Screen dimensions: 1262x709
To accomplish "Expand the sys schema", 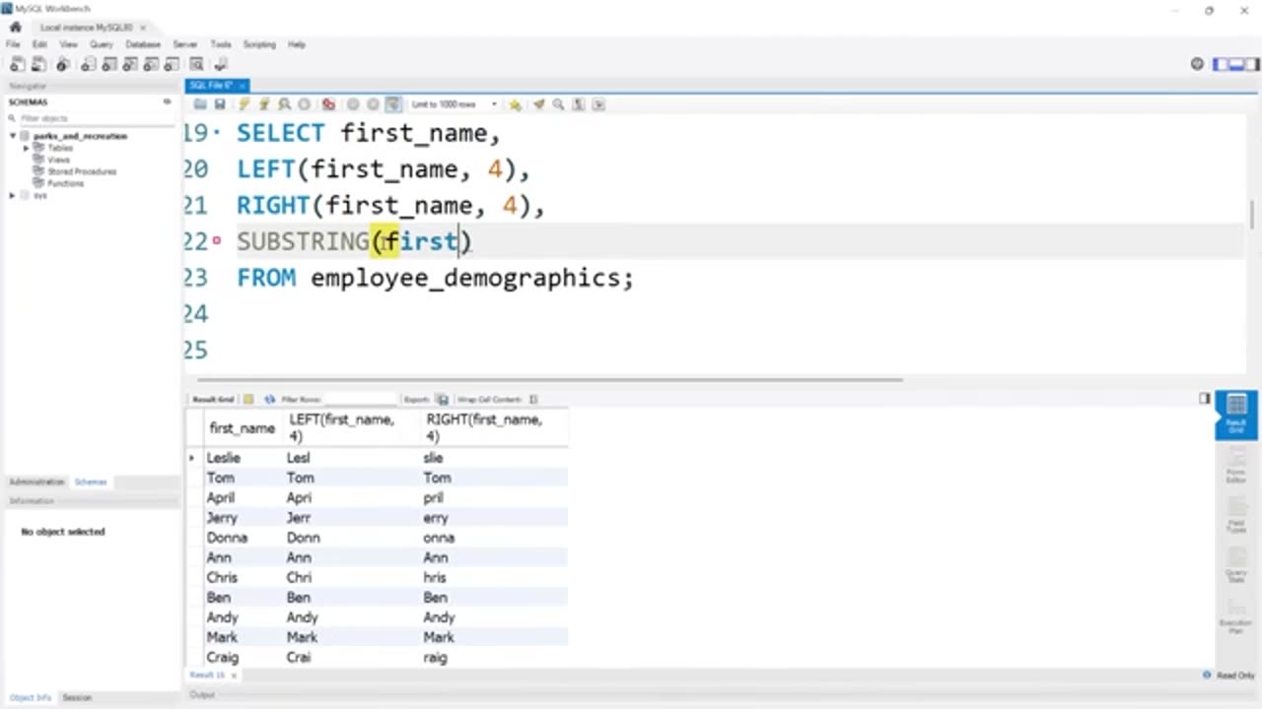I will [x=13, y=195].
